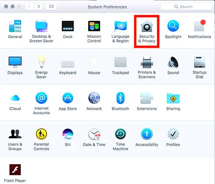215x184 pixels.
Task: Open the Displays pane
Action: coord(15,66)
